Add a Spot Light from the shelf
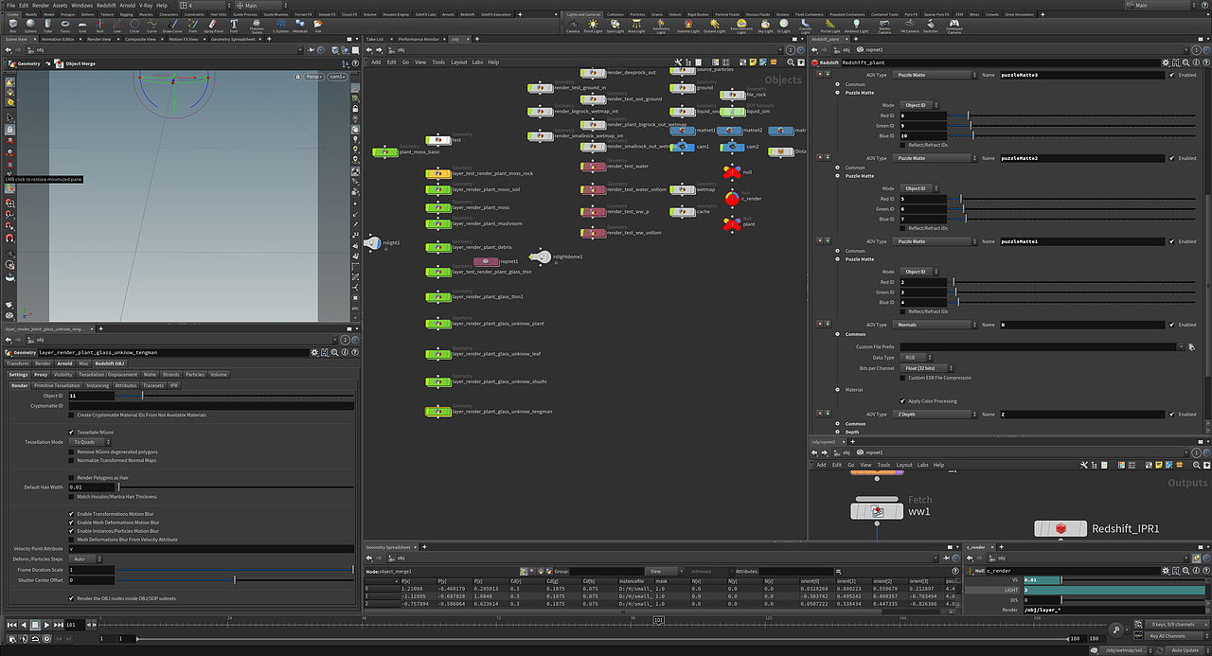The width and height of the screenshot is (1212, 656). click(x=615, y=25)
